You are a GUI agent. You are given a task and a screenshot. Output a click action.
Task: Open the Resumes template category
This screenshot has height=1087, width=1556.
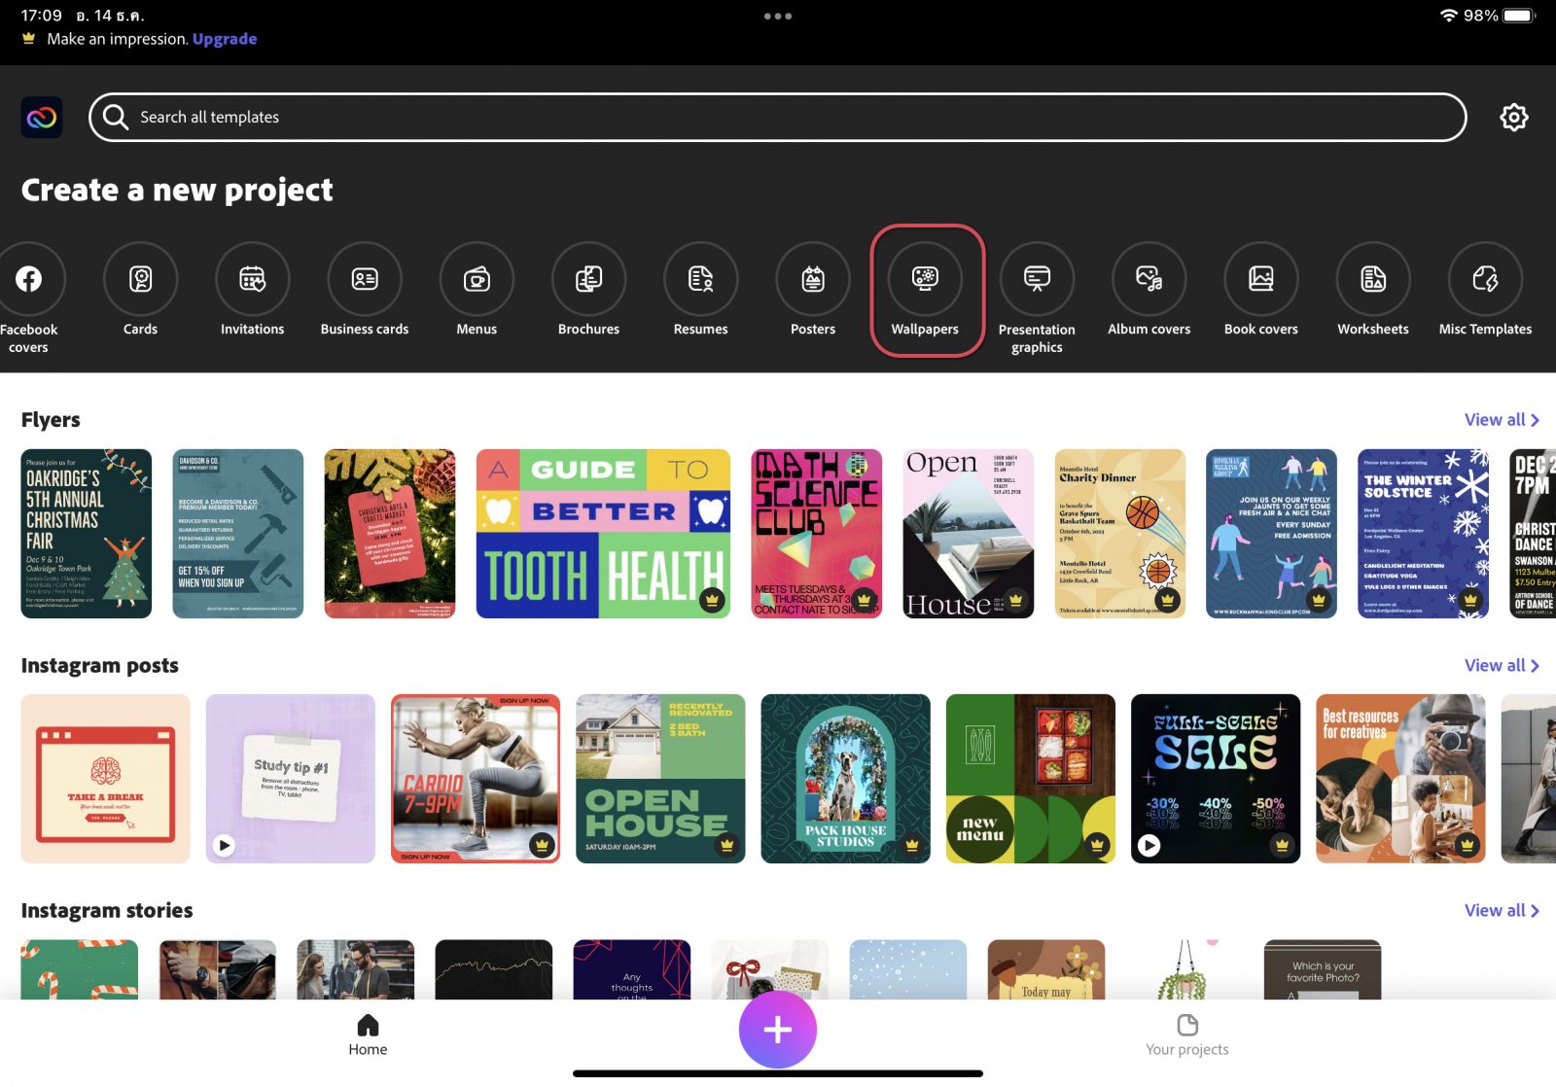click(700, 280)
